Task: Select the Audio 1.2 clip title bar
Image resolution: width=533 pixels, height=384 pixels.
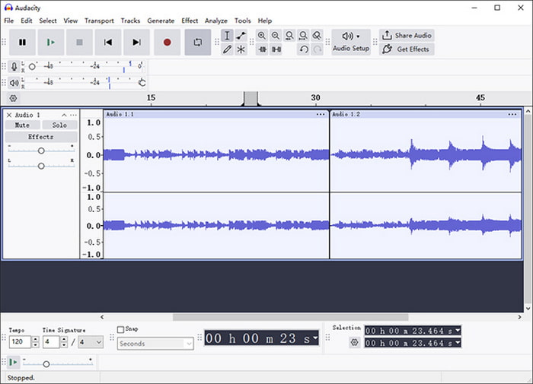Action: (x=426, y=114)
